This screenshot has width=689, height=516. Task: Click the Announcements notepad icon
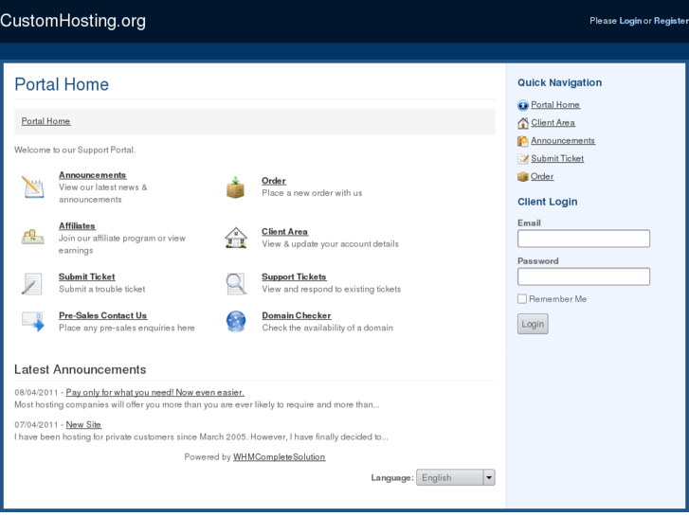pos(33,187)
